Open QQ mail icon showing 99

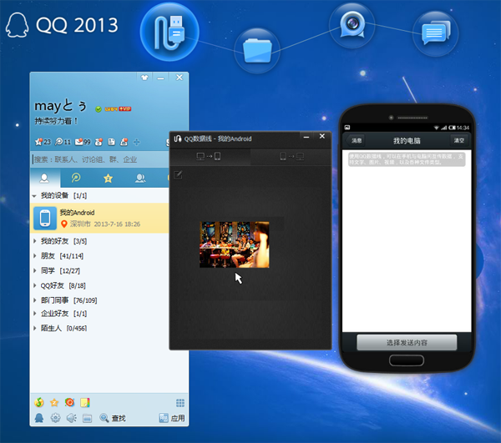coord(83,142)
